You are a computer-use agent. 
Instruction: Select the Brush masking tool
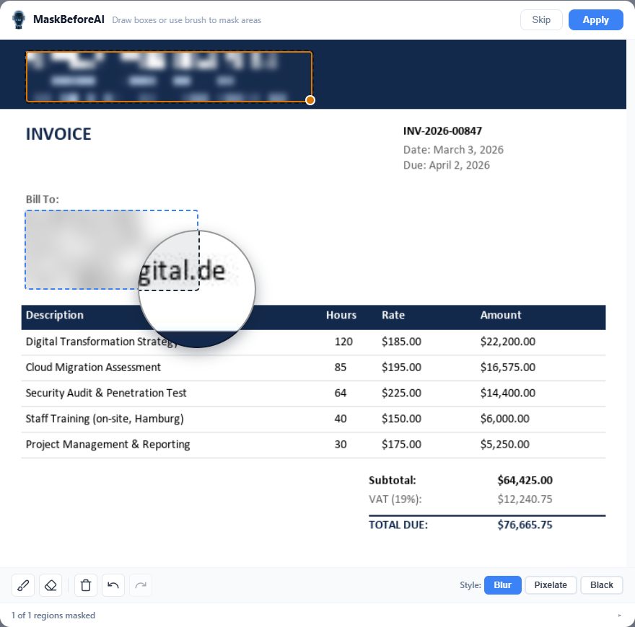[x=22, y=584]
